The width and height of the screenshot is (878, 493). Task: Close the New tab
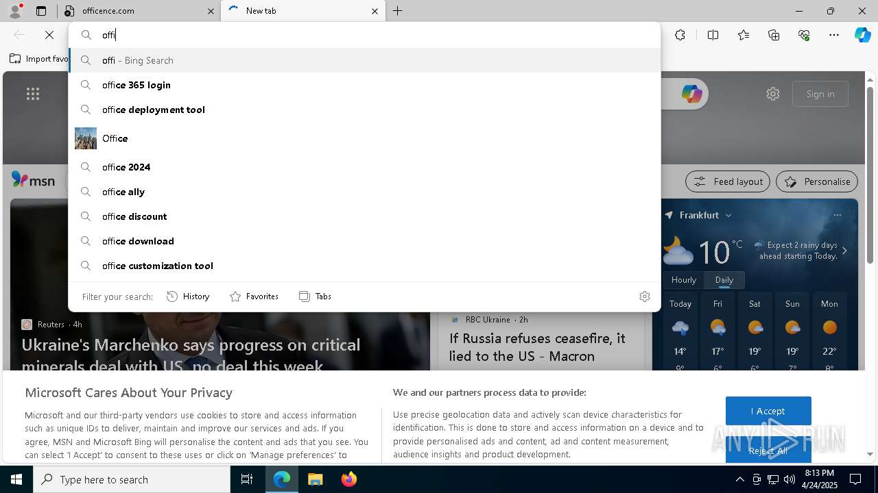click(375, 11)
